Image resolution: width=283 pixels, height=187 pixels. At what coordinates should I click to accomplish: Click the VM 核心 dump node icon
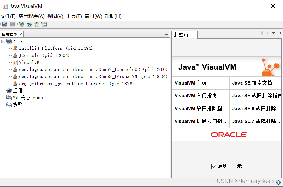[x=9, y=98]
